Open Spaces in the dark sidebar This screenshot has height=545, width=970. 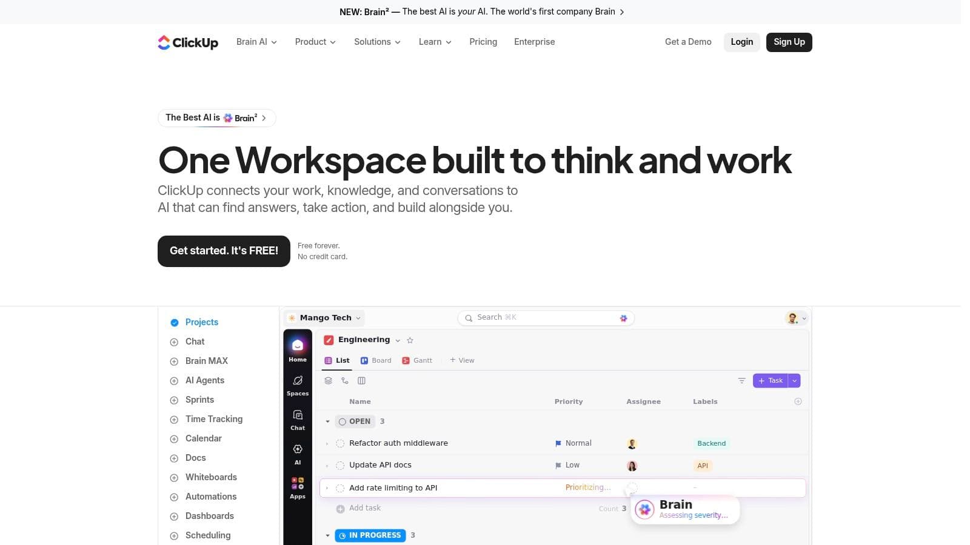tap(298, 385)
